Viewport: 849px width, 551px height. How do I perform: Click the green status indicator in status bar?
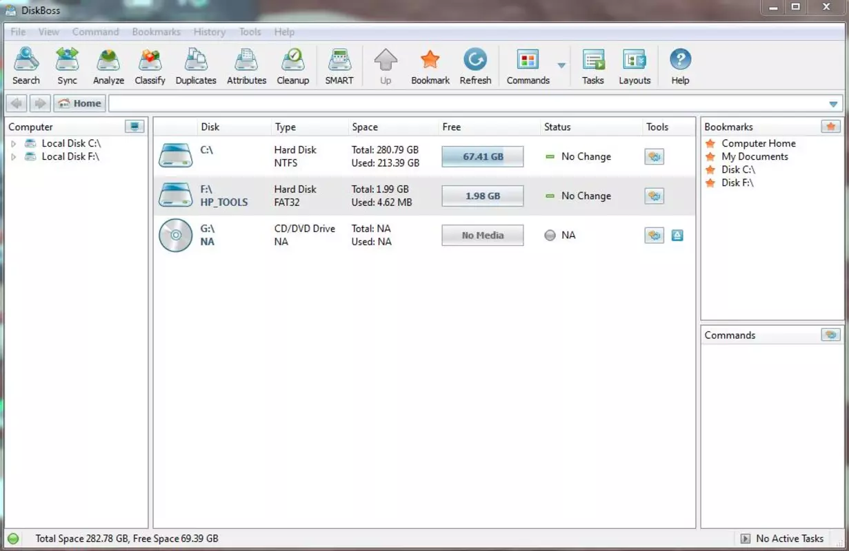[x=13, y=539]
